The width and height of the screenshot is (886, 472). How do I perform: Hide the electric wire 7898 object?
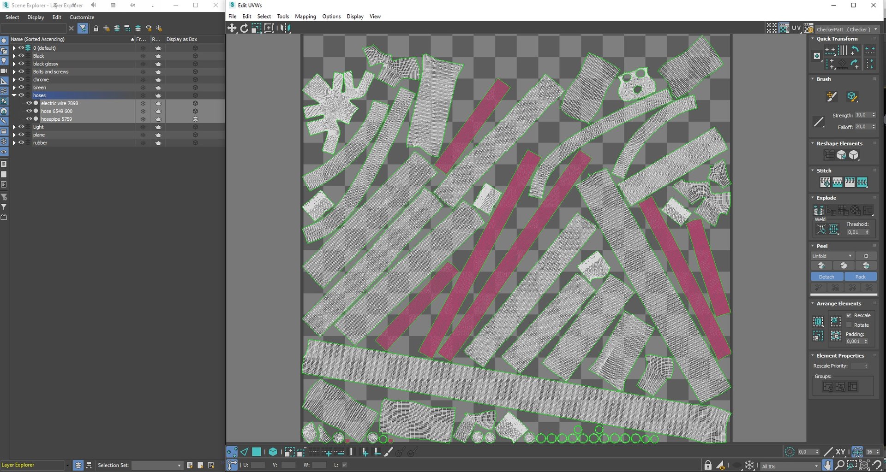coord(29,103)
